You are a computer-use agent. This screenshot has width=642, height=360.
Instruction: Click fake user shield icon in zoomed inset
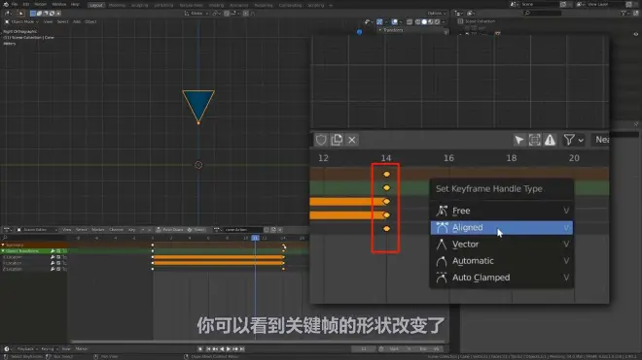click(321, 140)
